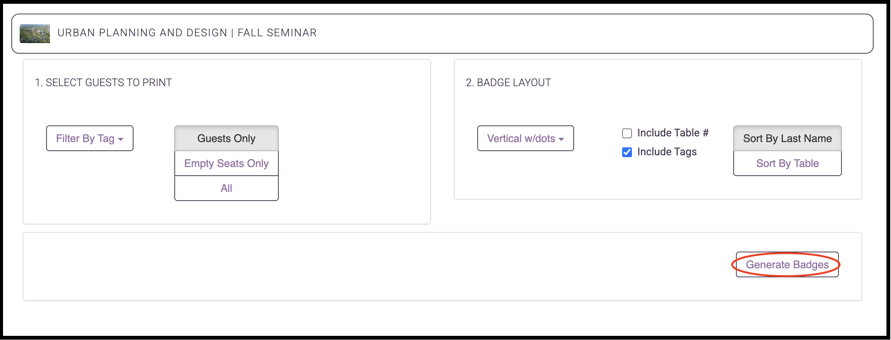This screenshot has width=891, height=340.
Task: Click the Select Guests To Print heading
Action: click(103, 82)
